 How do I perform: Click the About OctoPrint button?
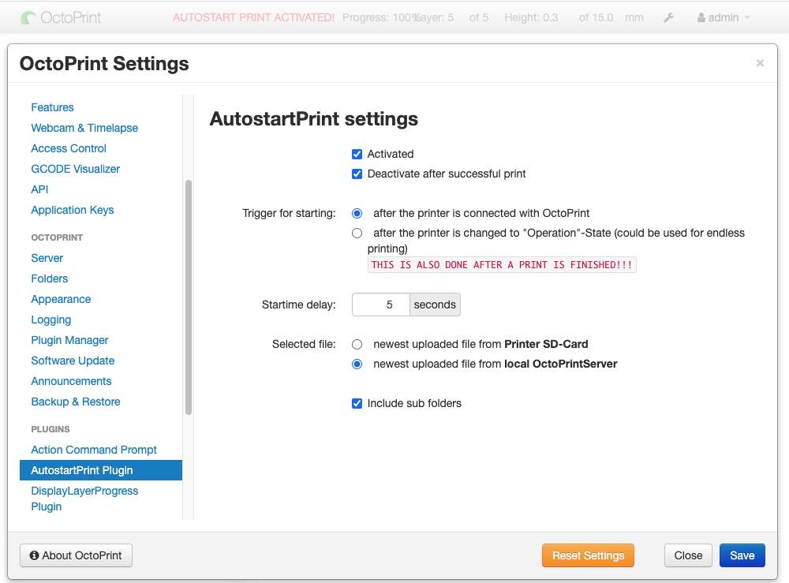(x=76, y=555)
